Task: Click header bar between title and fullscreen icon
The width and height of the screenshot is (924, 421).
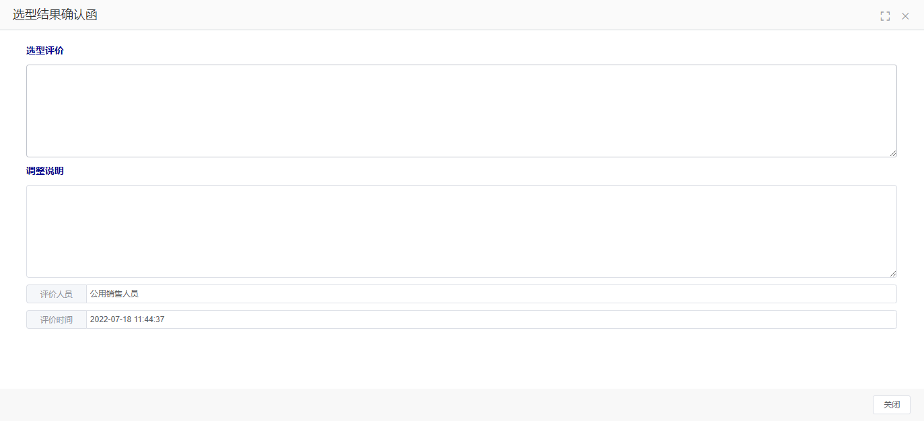Action: coord(471,15)
